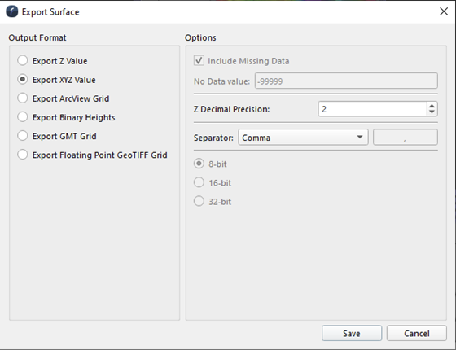The height and width of the screenshot is (350, 456).
Task: Open the Separator dropdown
Action: (303, 138)
